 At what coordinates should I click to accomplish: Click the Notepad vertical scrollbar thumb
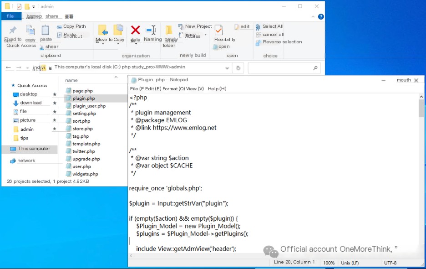tap(421, 109)
